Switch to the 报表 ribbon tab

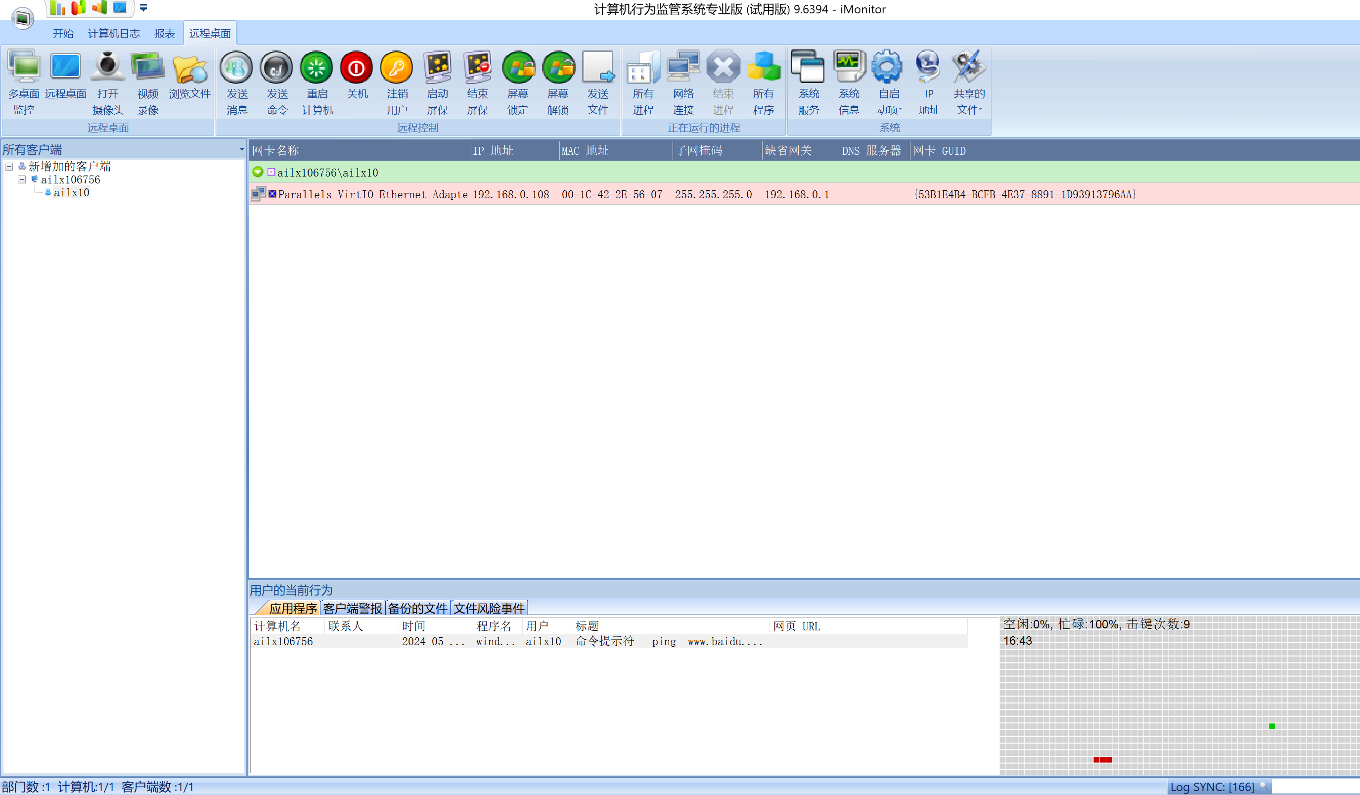[x=165, y=34]
